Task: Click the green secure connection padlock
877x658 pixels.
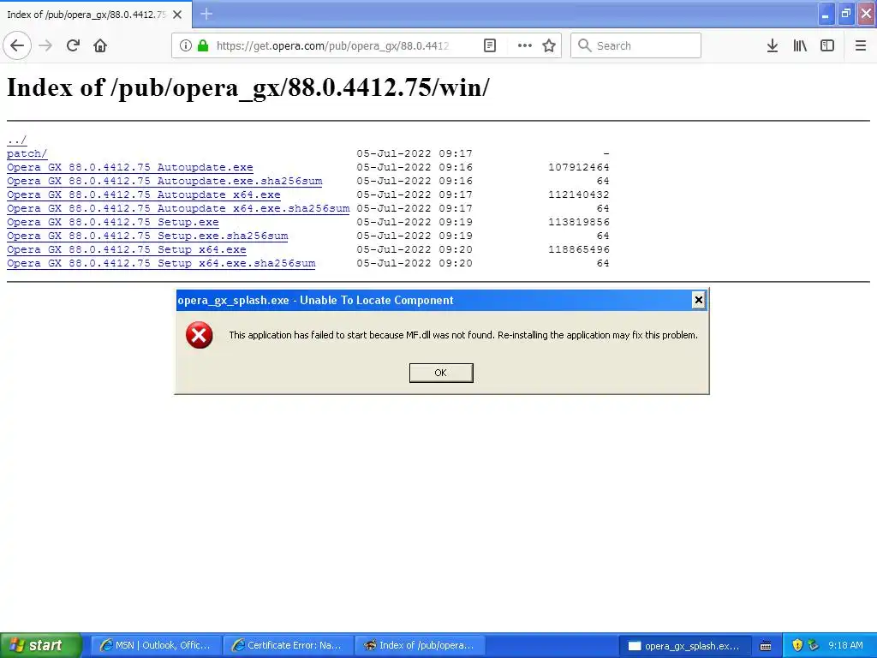Action: click(203, 45)
